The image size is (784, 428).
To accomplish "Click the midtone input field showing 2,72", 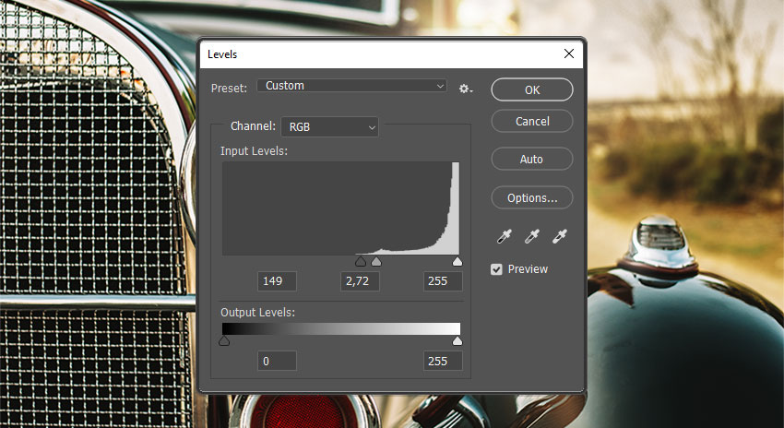I will [360, 281].
